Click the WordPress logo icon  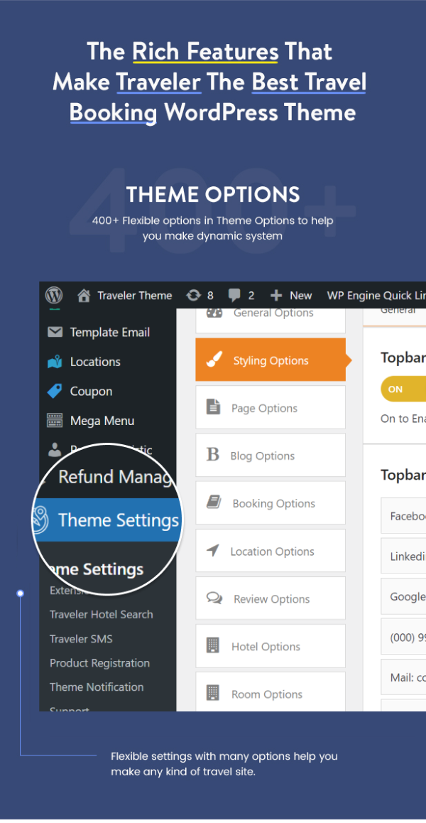point(55,296)
